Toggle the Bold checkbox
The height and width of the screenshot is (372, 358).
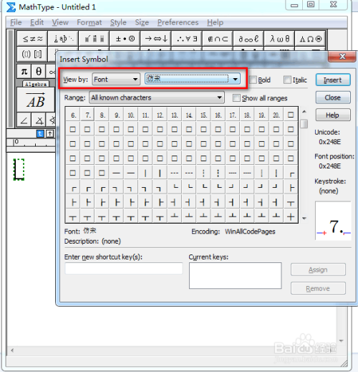tap(253, 80)
